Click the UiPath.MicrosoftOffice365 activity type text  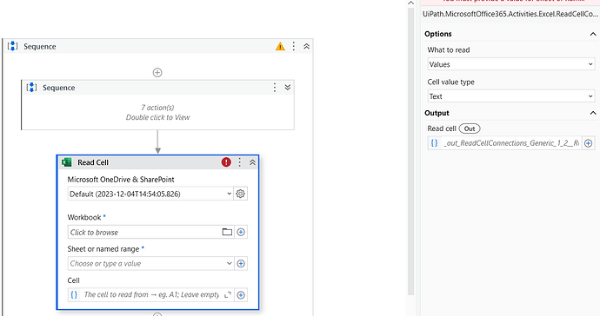(x=510, y=14)
